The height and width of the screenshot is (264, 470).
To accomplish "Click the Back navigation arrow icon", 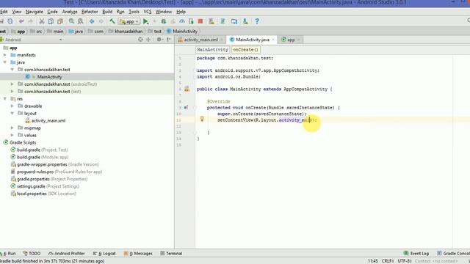I will pyautogui.click(x=92, y=21).
